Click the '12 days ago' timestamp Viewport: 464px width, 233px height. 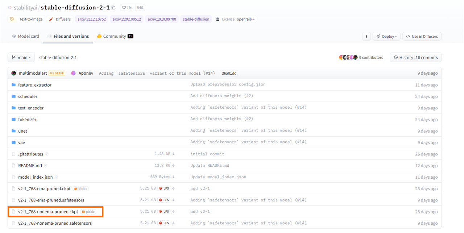point(426,166)
